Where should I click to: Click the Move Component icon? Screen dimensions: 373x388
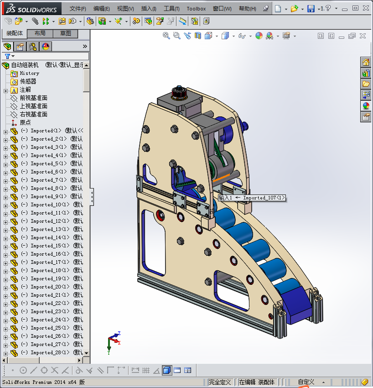[x=73, y=21]
